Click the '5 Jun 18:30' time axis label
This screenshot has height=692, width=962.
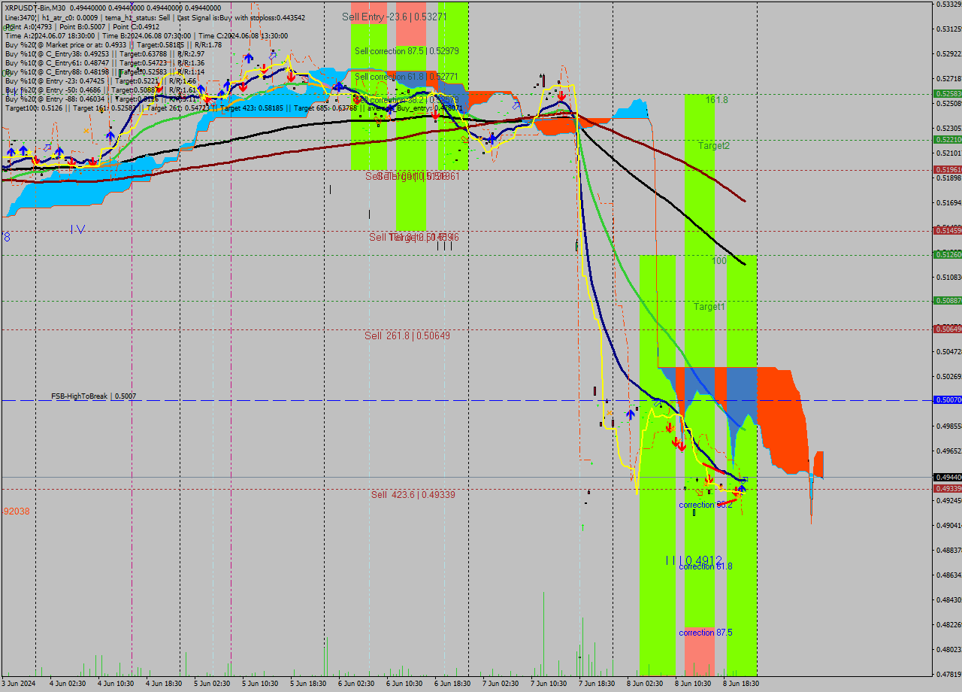coord(308,684)
